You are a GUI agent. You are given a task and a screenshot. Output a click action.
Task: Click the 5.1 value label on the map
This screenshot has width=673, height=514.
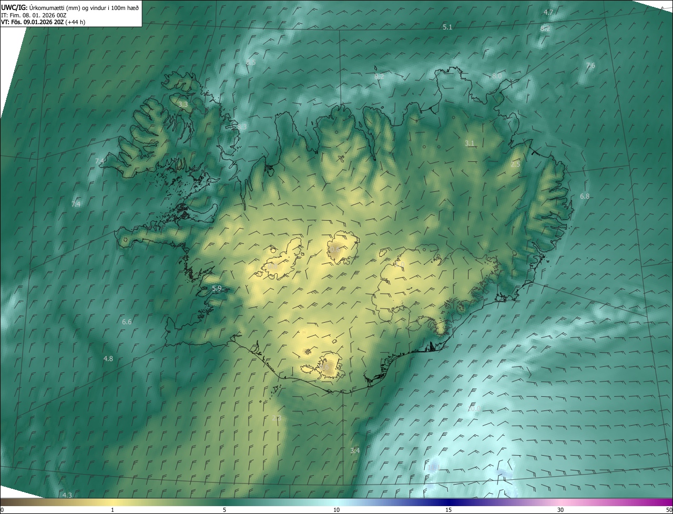pyautogui.click(x=447, y=27)
